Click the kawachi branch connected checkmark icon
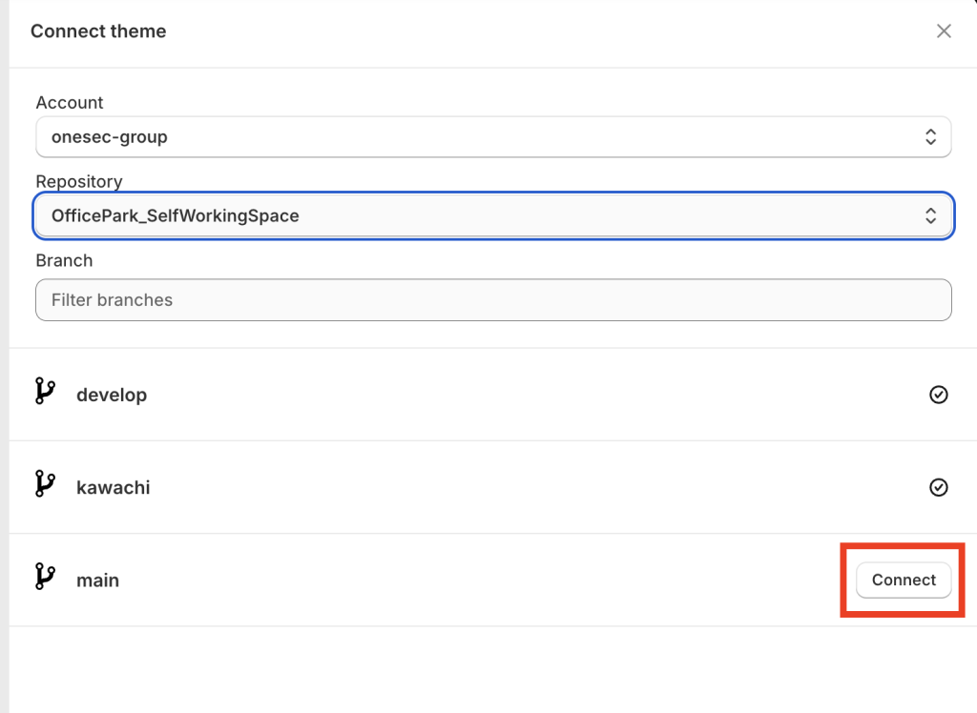Screen dimensions: 977x713 tap(939, 487)
